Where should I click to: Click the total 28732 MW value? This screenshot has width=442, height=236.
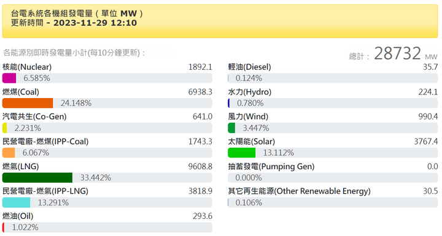tap(406, 53)
